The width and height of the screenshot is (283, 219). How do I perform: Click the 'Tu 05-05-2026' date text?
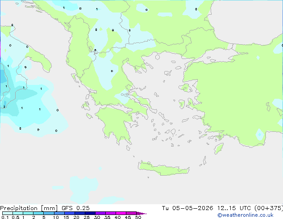click(x=187, y=208)
